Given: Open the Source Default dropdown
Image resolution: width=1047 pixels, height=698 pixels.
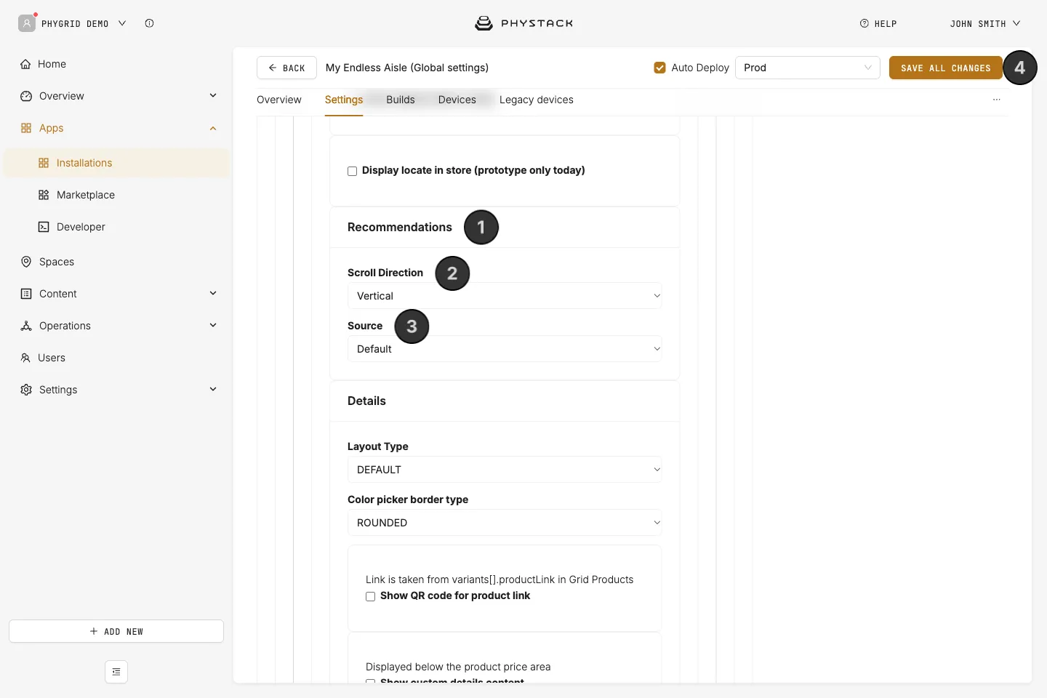Looking at the screenshot, I should point(505,349).
